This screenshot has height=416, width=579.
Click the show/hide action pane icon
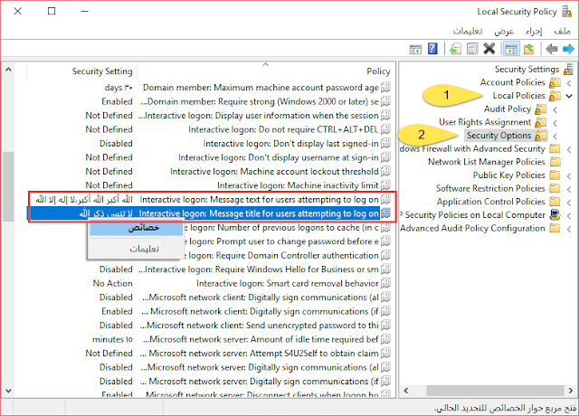415,49
